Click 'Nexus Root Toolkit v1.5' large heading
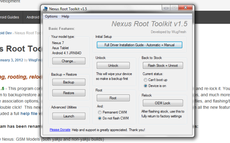Viewport: 230px width, 143px height. [149, 24]
